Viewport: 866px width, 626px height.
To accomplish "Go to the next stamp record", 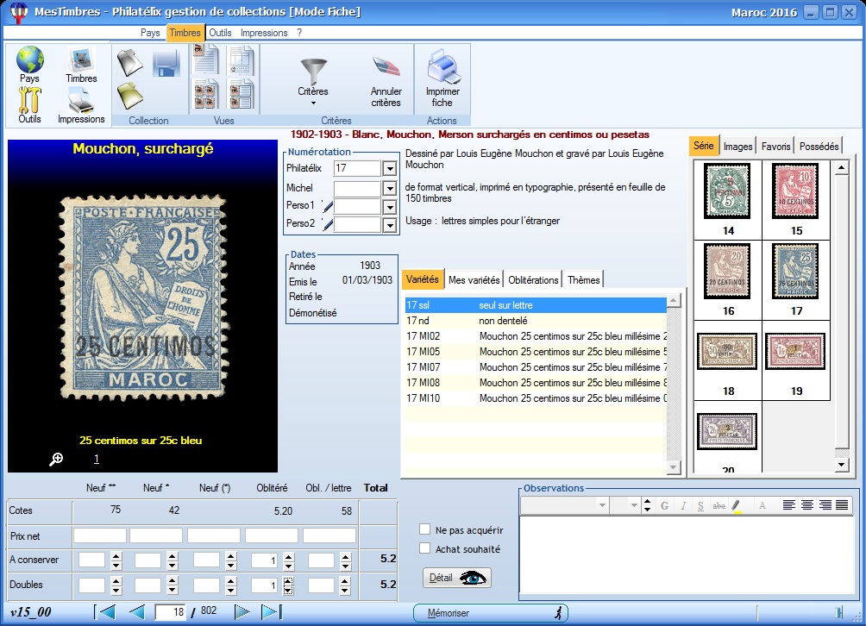I will [x=242, y=611].
